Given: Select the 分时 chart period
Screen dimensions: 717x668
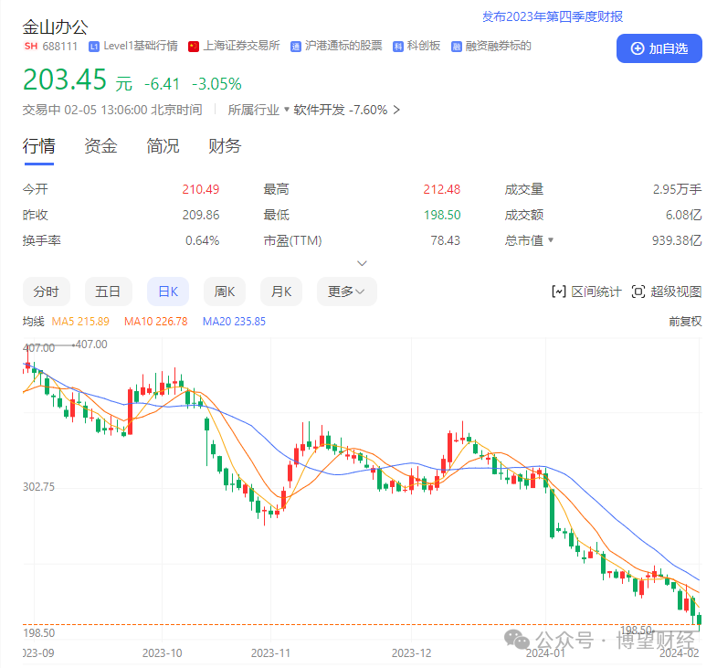Looking at the screenshot, I should click(x=47, y=292).
